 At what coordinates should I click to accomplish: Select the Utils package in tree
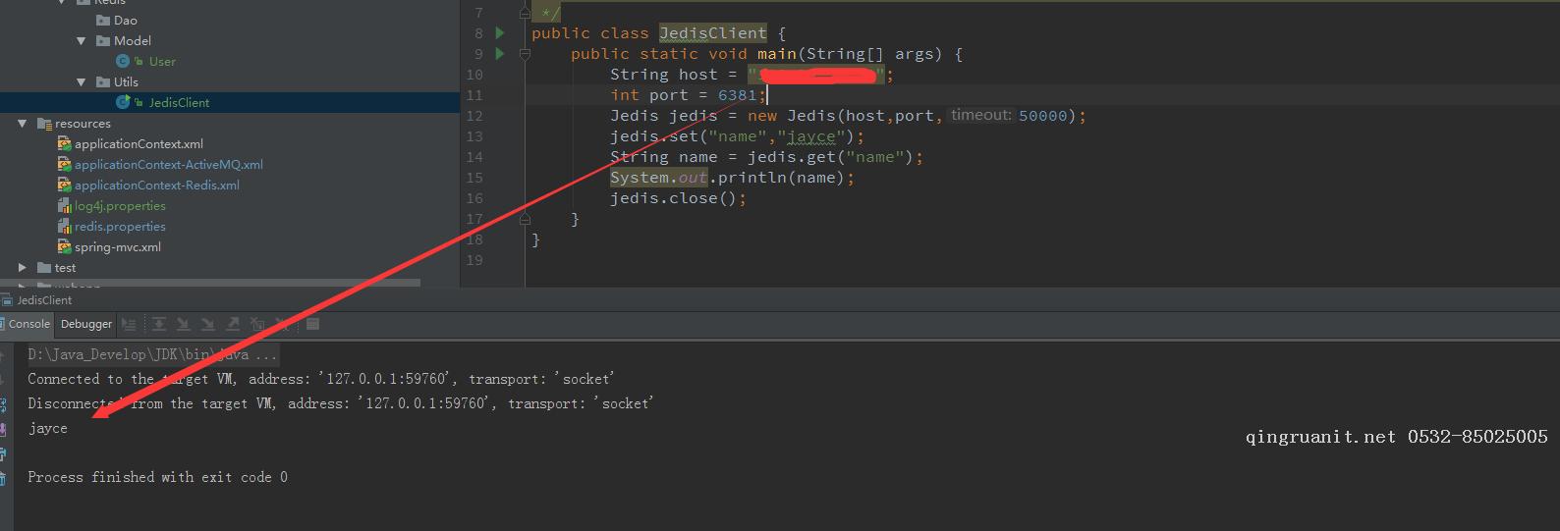click(126, 81)
